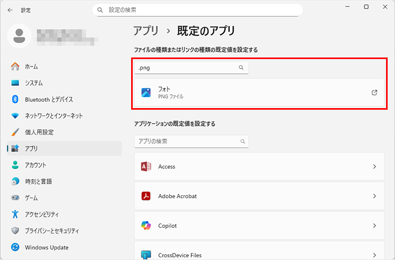Screen dimensions: 395x260
Task: Open the Photos app external link icon
Action: (374, 93)
